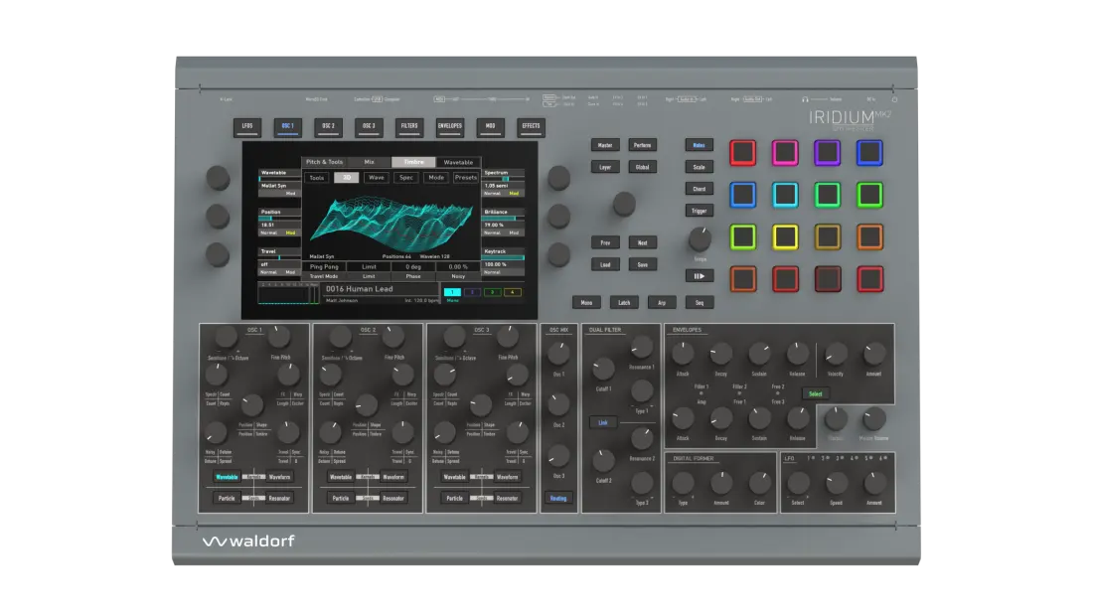This screenshot has height=615, width=1093.
Task: Toggle the Mono button
Action: pos(586,303)
